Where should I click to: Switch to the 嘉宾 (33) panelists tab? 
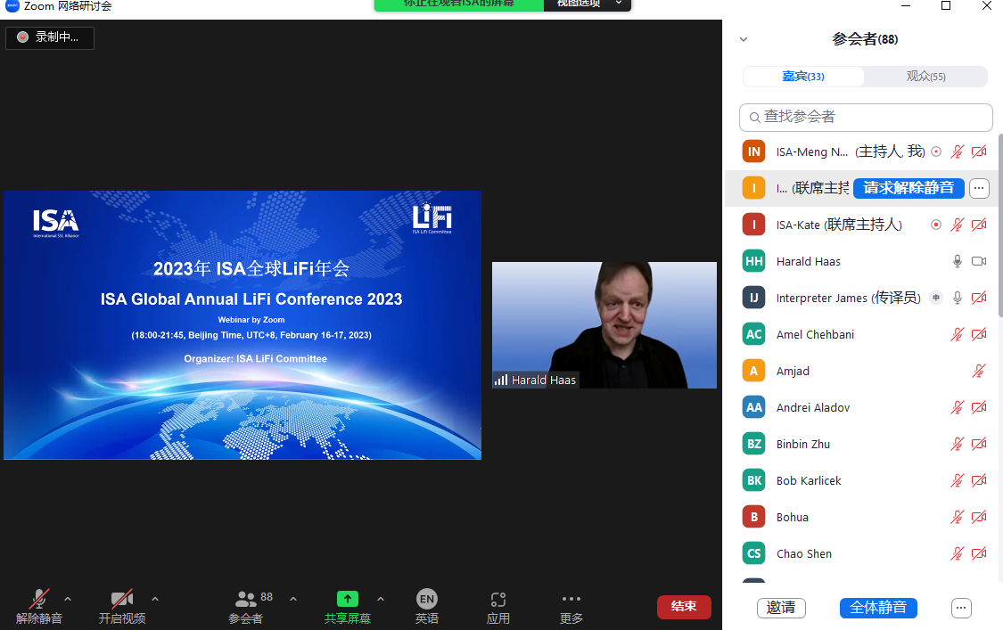[x=803, y=77]
